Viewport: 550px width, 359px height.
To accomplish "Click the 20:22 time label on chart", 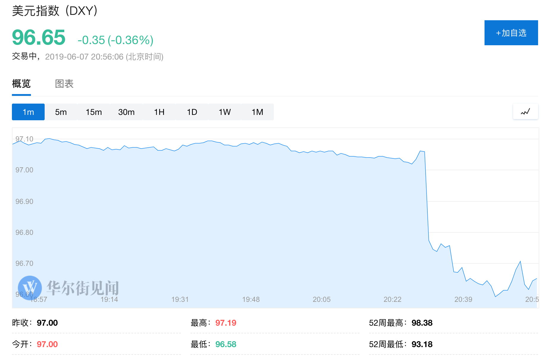I will point(392,299).
